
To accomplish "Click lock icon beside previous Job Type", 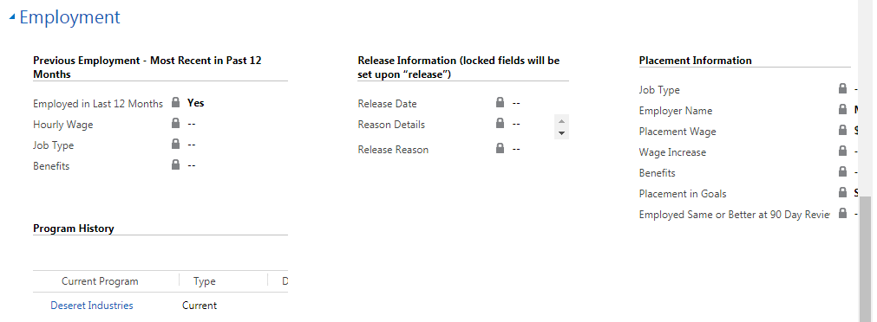I will [175, 144].
